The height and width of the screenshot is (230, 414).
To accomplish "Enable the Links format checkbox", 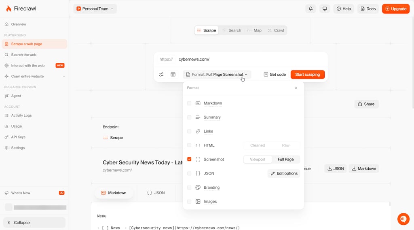I will (x=189, y=131).
